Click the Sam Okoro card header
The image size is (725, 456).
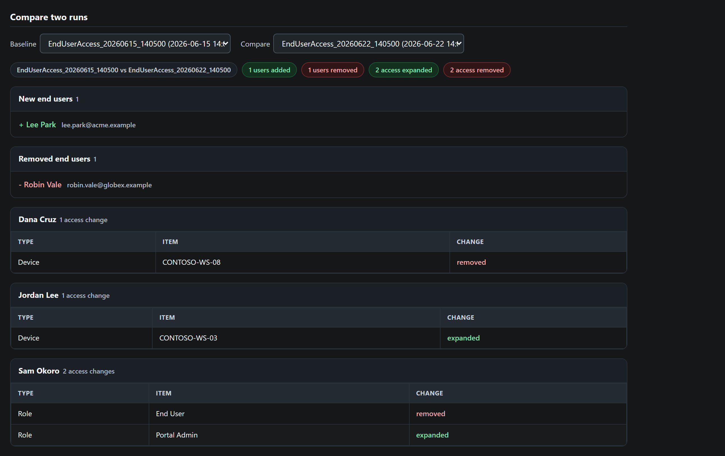(x=318, y=371)
